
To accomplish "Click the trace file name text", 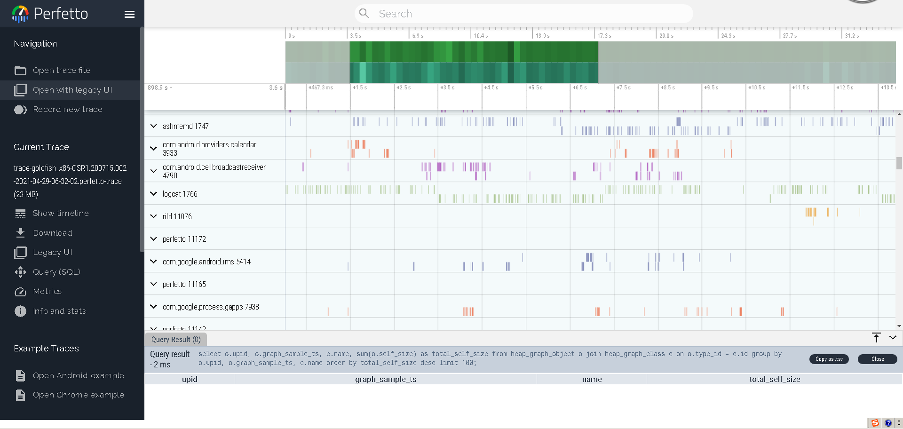I will pos(70,181).
